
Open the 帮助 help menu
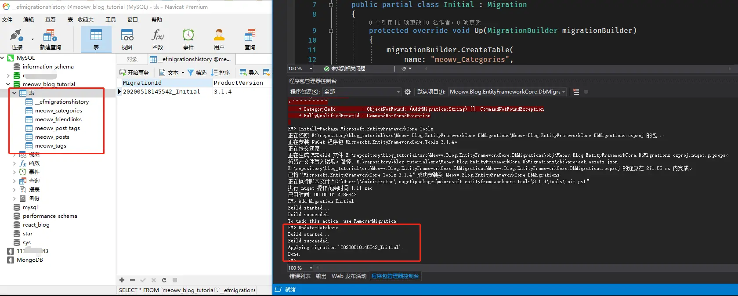[x=157, y=20]
